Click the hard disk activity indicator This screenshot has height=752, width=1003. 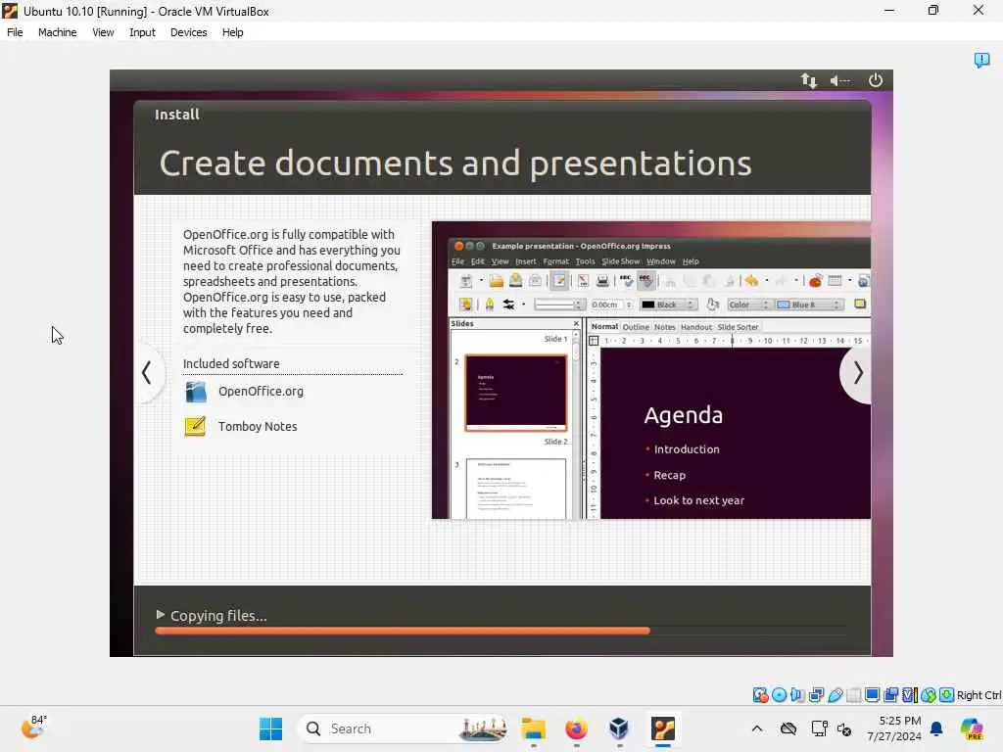point(760,695)
